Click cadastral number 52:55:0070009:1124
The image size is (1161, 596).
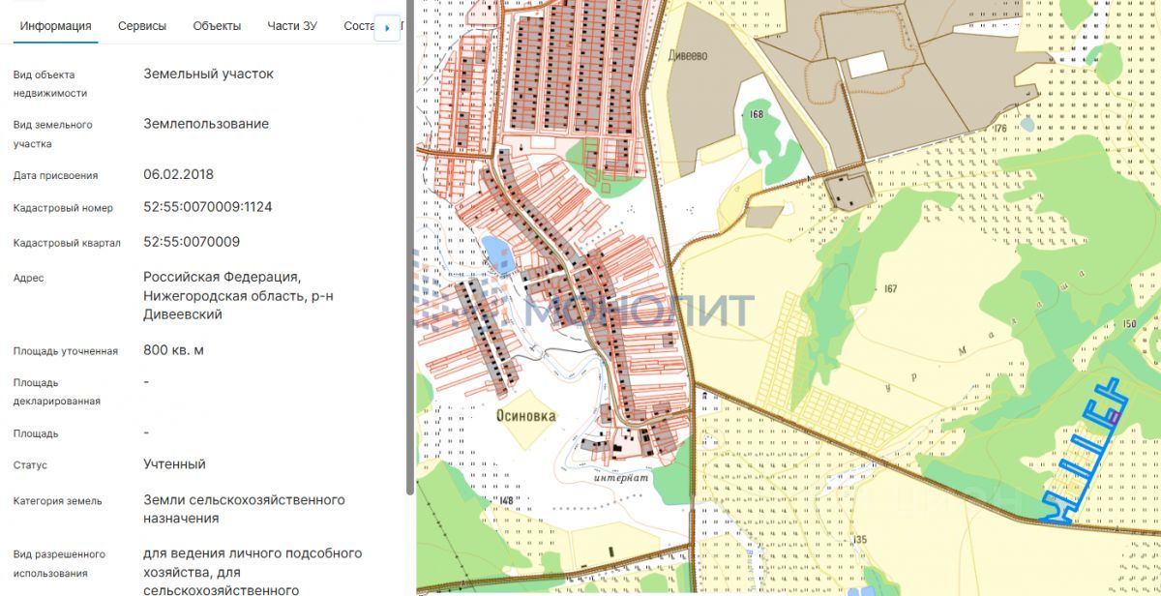[208, 207]
